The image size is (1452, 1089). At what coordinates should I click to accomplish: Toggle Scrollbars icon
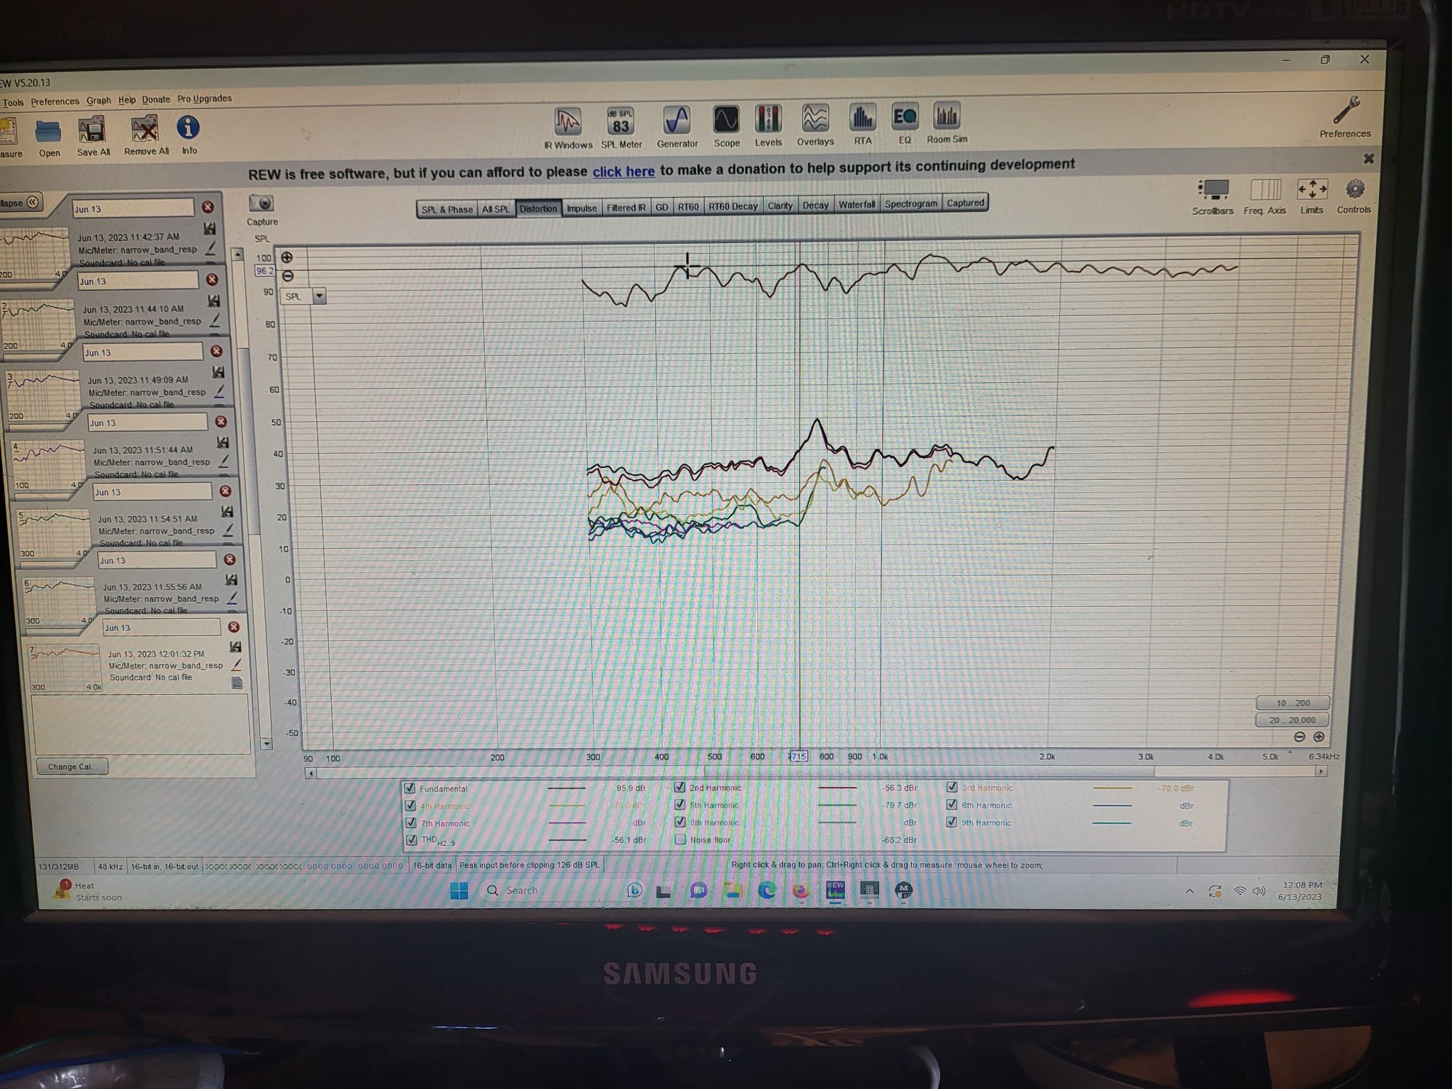[x=1213, y=190]
